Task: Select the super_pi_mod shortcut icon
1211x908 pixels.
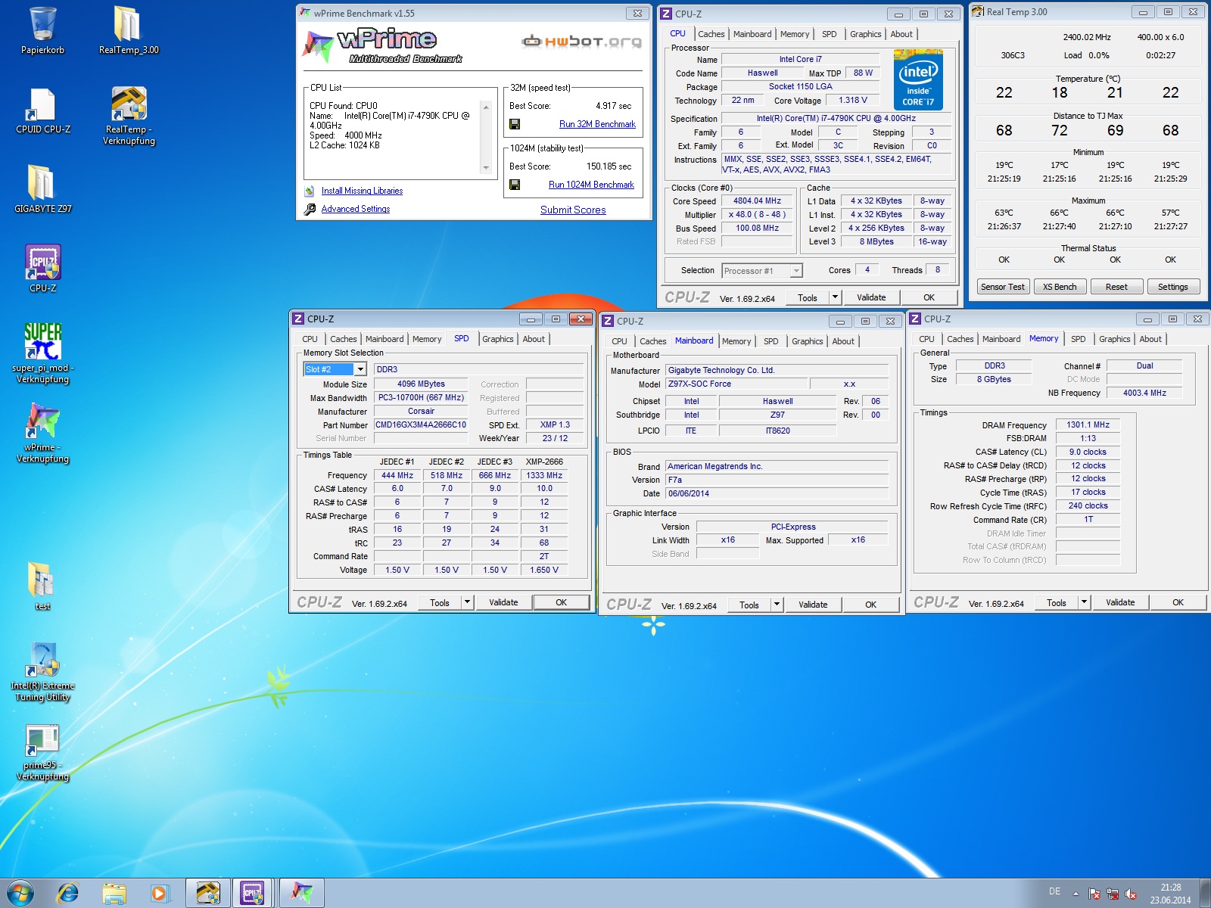Action: click(x=42, y=353)
